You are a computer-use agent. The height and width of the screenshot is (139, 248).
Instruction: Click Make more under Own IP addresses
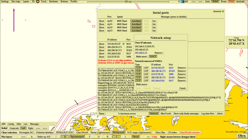(x=141, y=56)
